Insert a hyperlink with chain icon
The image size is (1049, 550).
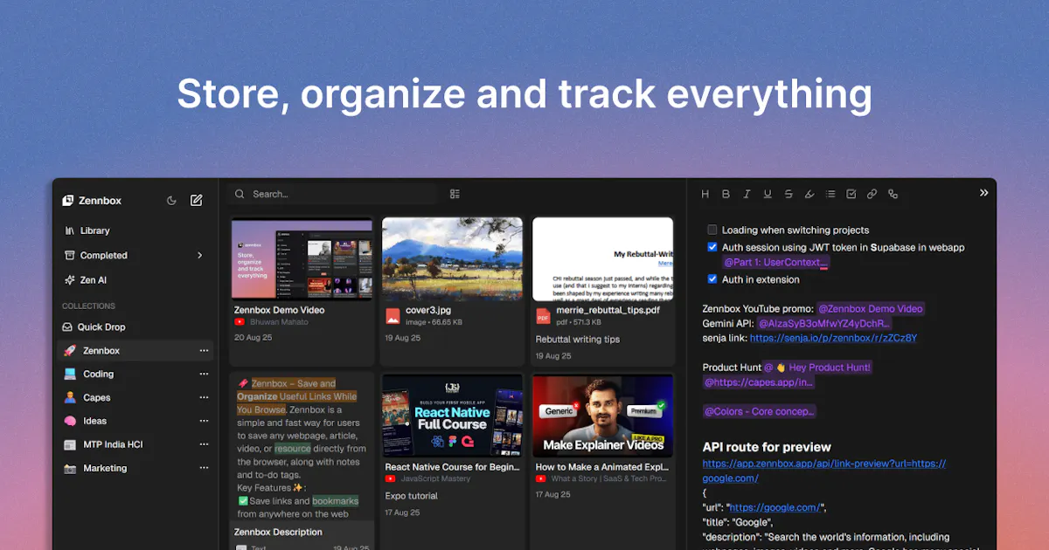pyautogui.click(x=872, y=194)
